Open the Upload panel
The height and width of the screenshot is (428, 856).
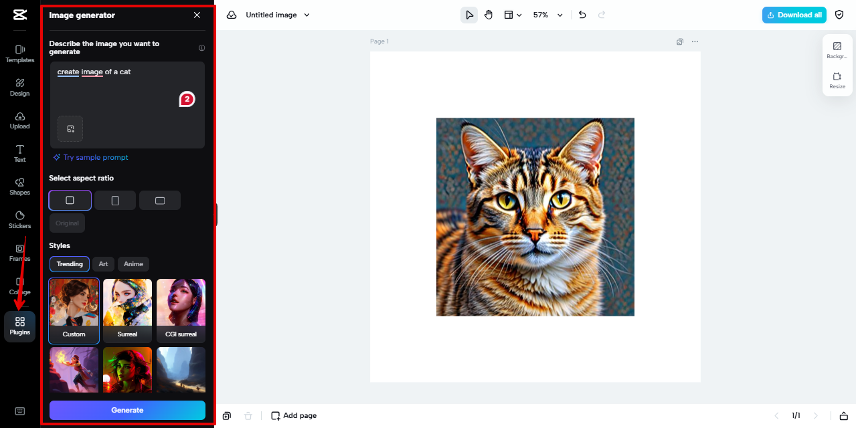click(x=19, y=120)
